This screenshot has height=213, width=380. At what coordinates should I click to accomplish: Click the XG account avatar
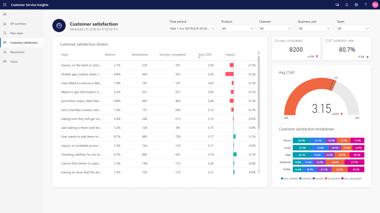374,4
